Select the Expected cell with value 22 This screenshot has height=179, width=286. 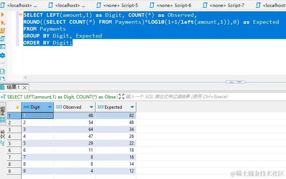click(115, 143)
